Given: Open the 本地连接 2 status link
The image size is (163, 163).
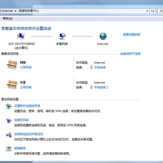Looking at the screenshot, I should [x=101, y=87].
